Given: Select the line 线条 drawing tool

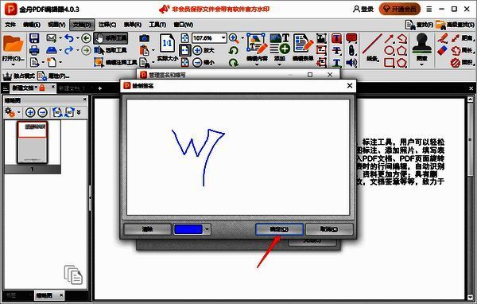Looking at the screenshot, I should coord(372,45).
